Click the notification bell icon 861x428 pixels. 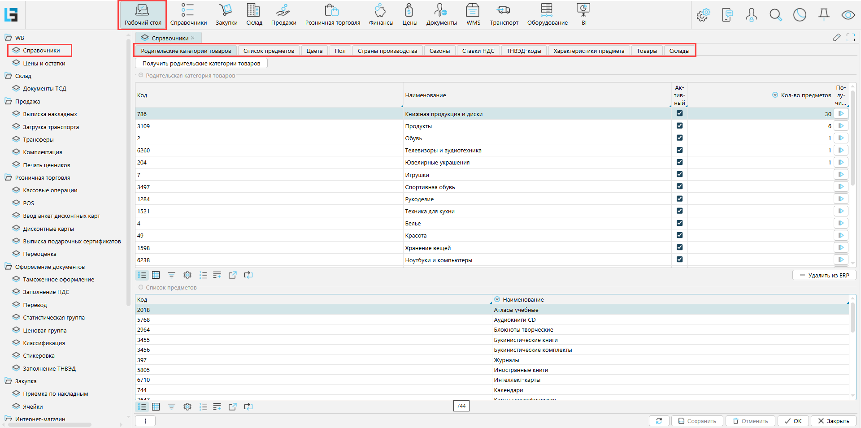pos(824,15)
